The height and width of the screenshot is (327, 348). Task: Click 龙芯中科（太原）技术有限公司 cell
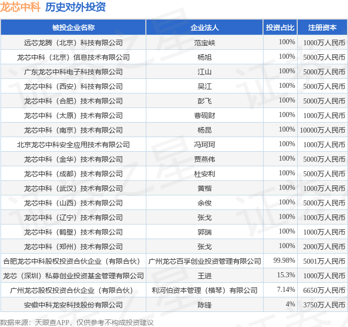(73, 116)
